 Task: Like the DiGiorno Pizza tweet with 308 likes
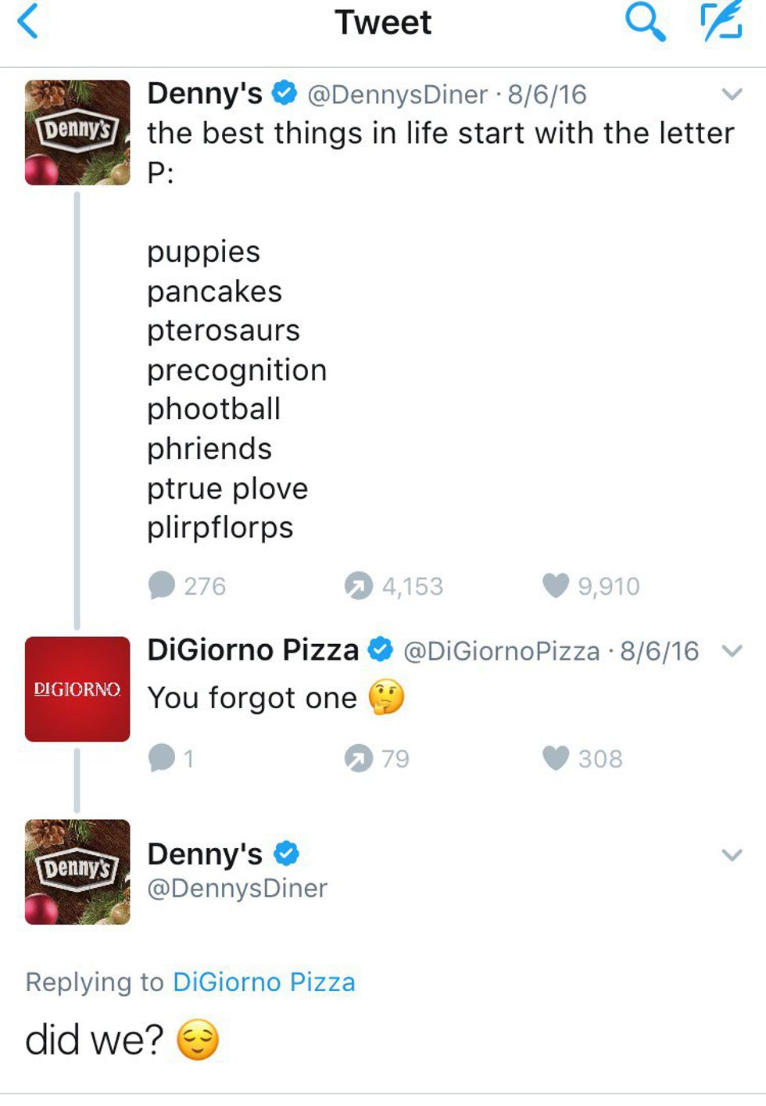tap(556, 758)
